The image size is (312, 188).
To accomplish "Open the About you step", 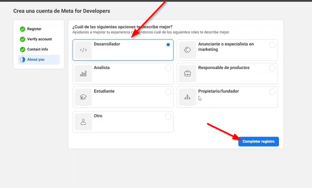I will click(x=39, y=60).
